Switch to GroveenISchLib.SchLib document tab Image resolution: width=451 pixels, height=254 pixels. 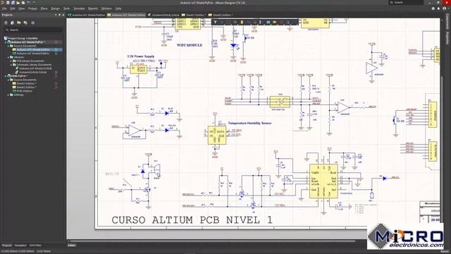click(163, 15)
